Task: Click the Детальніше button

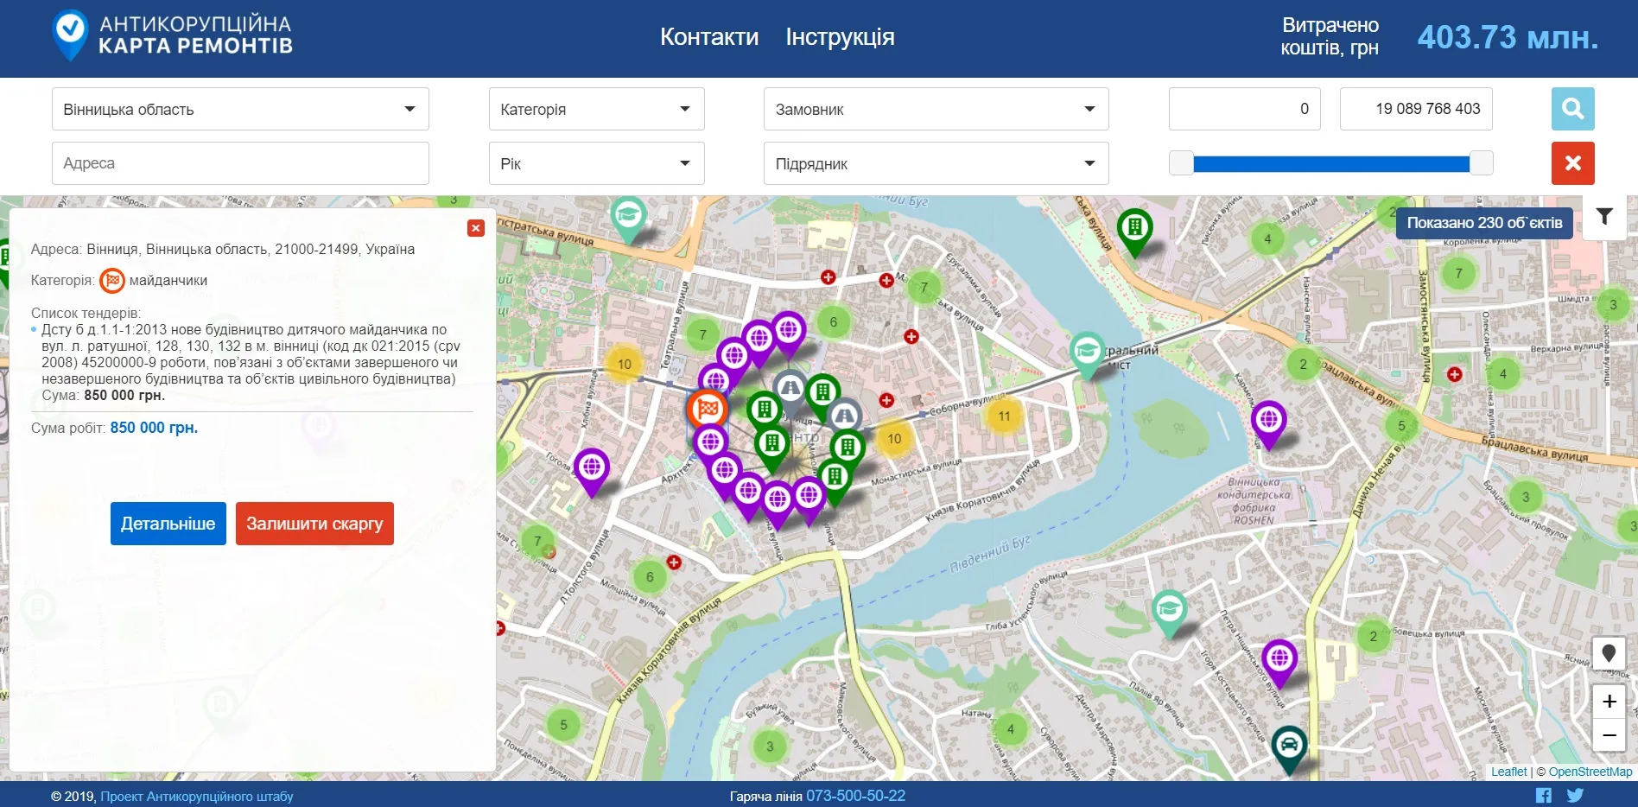Action: click(x=168, y=524)
